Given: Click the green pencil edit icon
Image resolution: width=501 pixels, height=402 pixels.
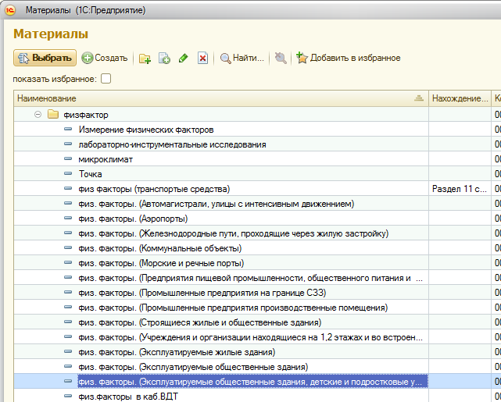Looking at the screenshot, I should coord(184,59).
